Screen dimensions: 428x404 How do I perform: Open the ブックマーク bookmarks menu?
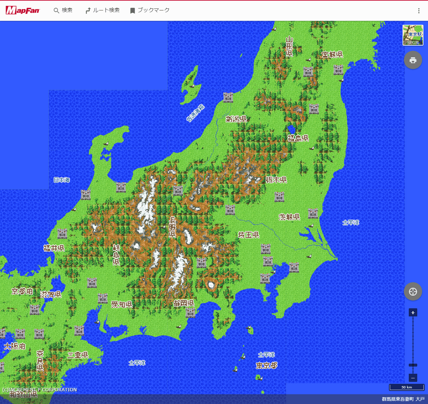(x=150, y=10)
